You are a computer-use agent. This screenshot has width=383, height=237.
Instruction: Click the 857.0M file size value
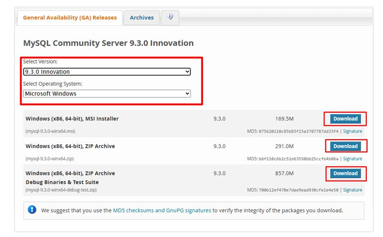tap(284, 173)
